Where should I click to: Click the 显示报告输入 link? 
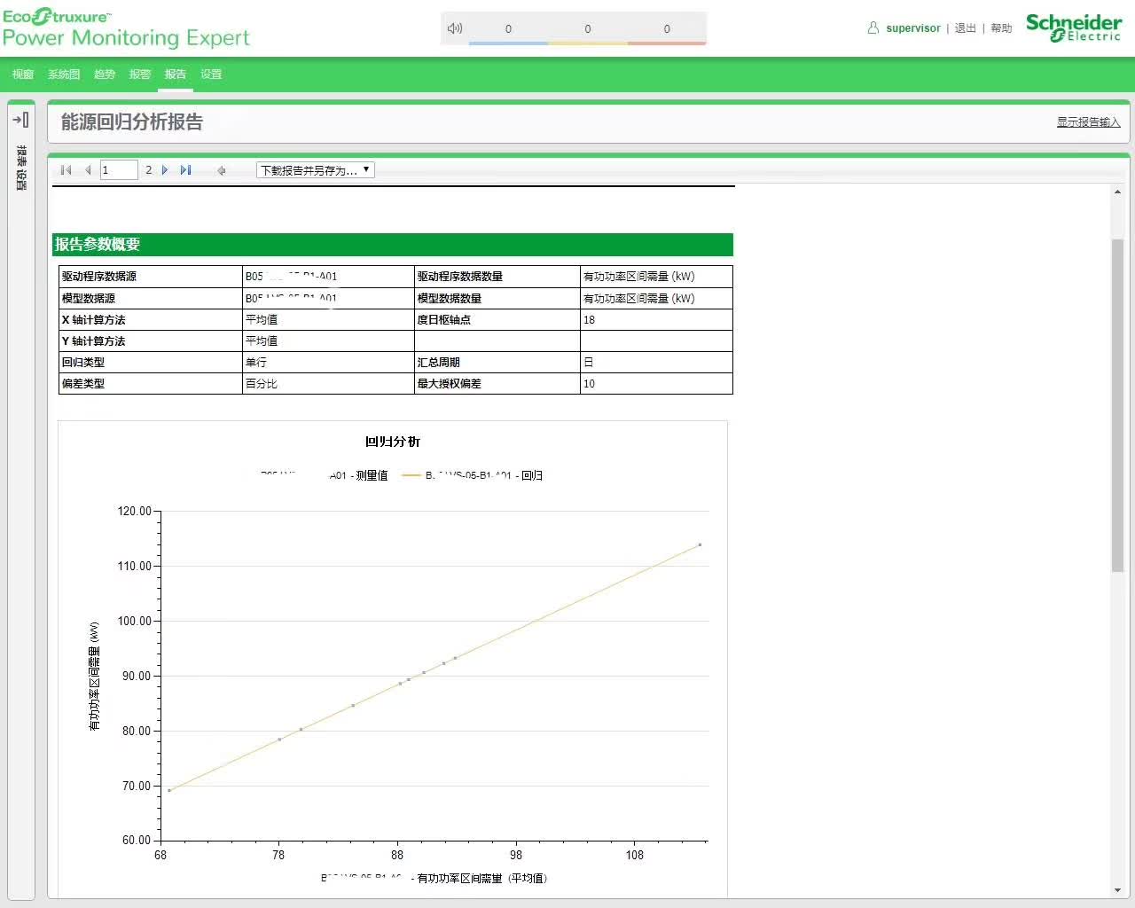1088,122
